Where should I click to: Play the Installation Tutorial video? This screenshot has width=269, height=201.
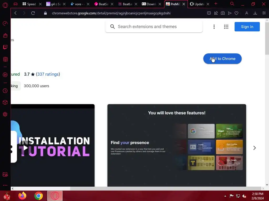tap(25, 148)
